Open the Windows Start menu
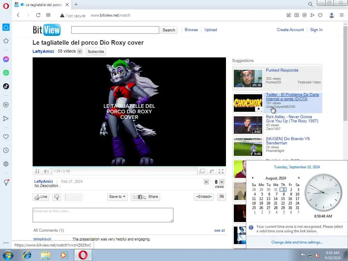348x261 pixels. coord(8,255)
